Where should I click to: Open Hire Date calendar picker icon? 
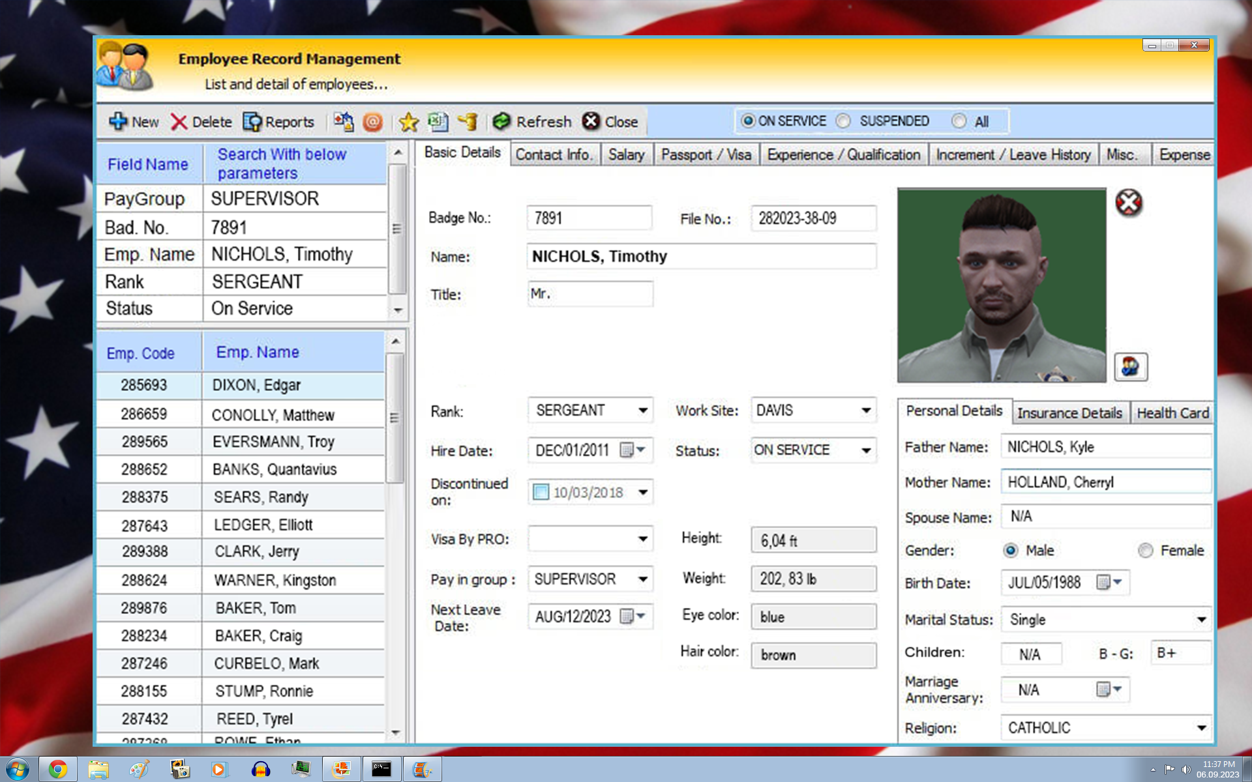click(632, 450)
